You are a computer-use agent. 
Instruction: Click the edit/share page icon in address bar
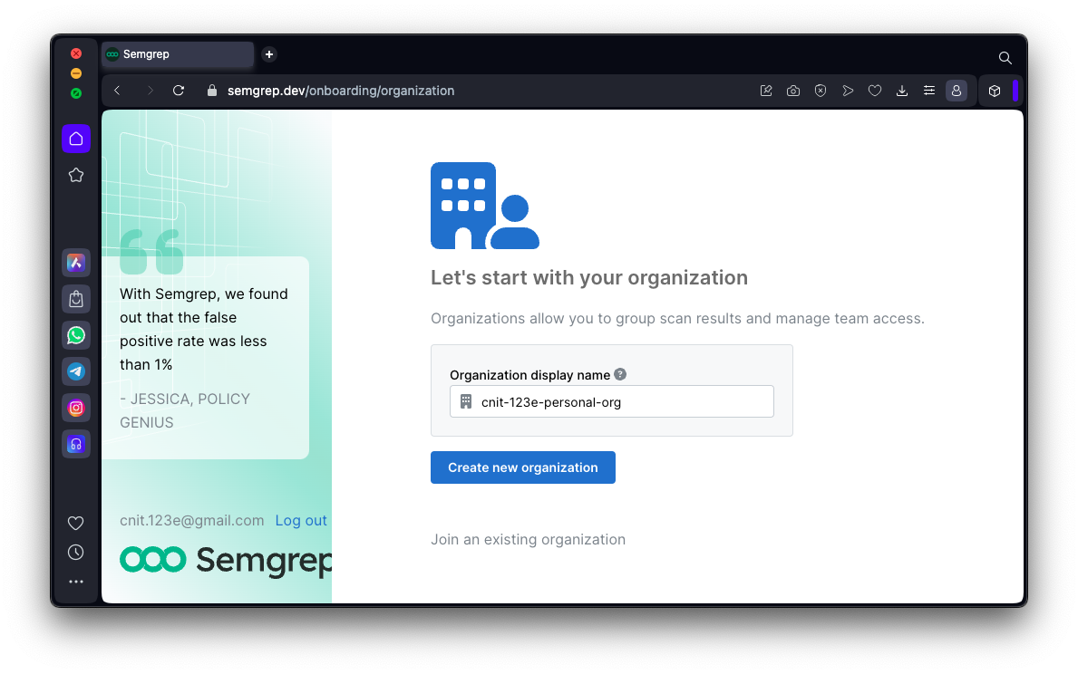pyautogui.click(x=766, y=91)
